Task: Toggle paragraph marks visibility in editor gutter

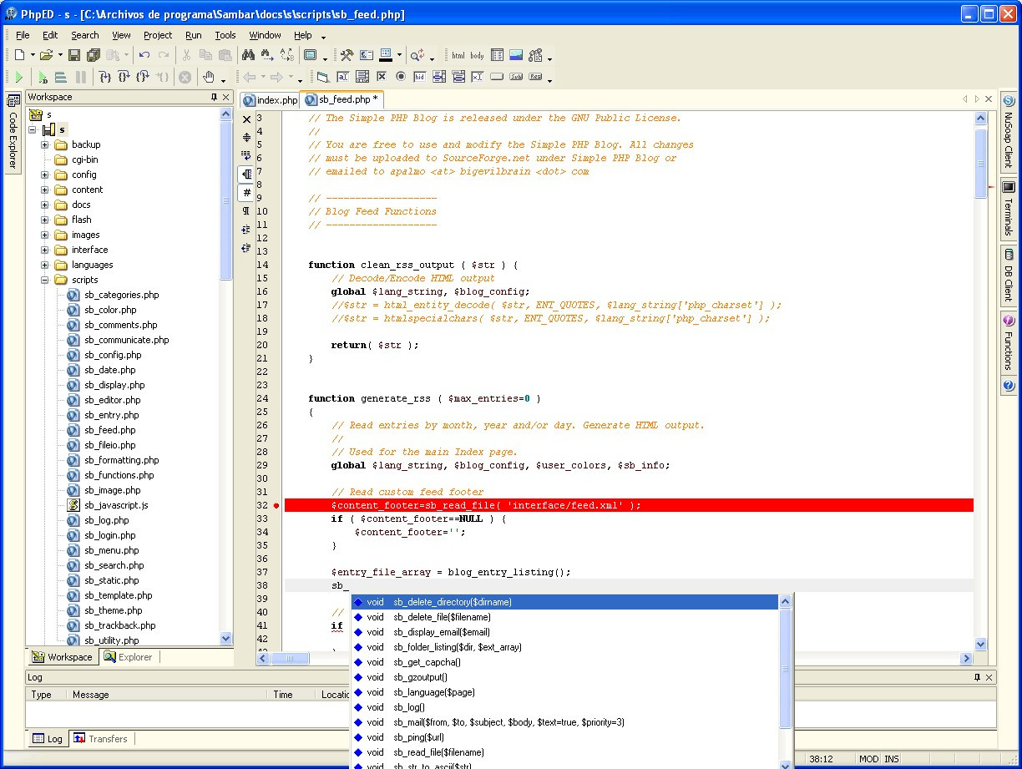Action: tap(246, 211)
